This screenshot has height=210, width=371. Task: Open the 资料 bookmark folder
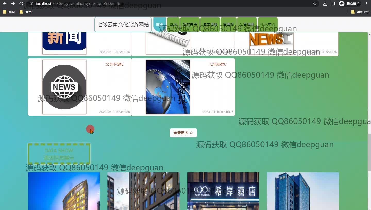(x=9, y=12)
